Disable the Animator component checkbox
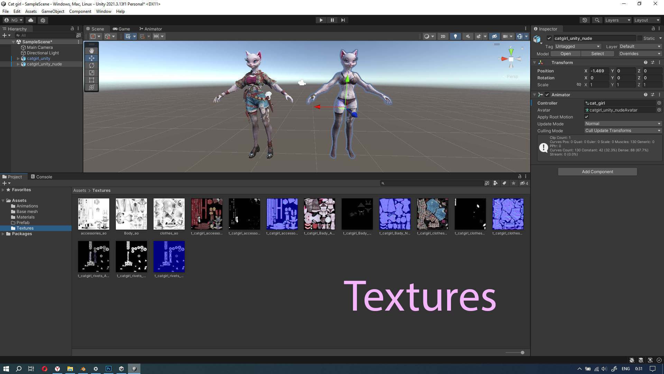This screenshot has height=374, width=664. coord(547,95)
